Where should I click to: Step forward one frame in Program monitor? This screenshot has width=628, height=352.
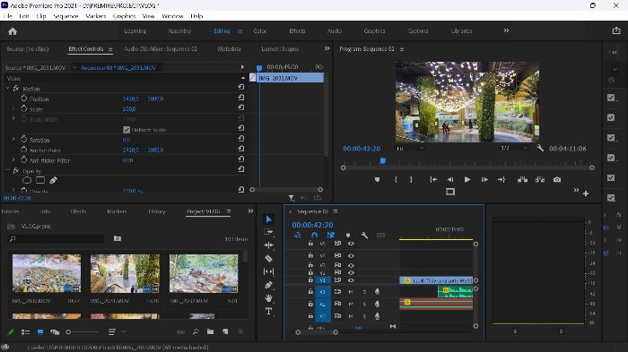tap(484, 180)
